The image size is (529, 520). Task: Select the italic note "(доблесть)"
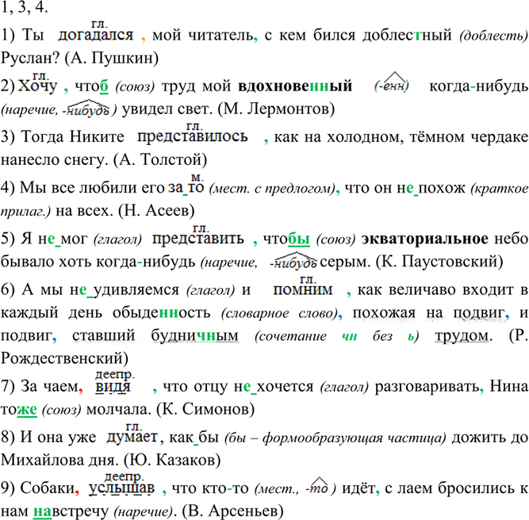click(493, 36)
